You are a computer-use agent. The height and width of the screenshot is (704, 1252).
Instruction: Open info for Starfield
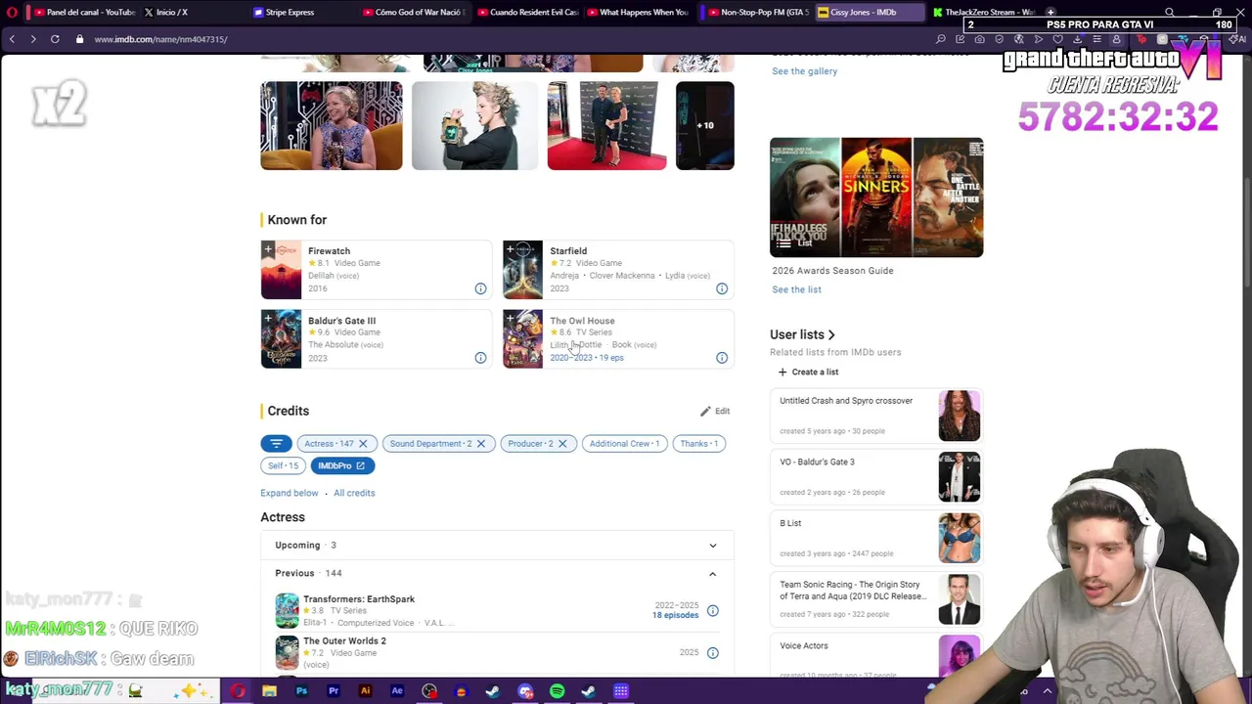(722, 288)
